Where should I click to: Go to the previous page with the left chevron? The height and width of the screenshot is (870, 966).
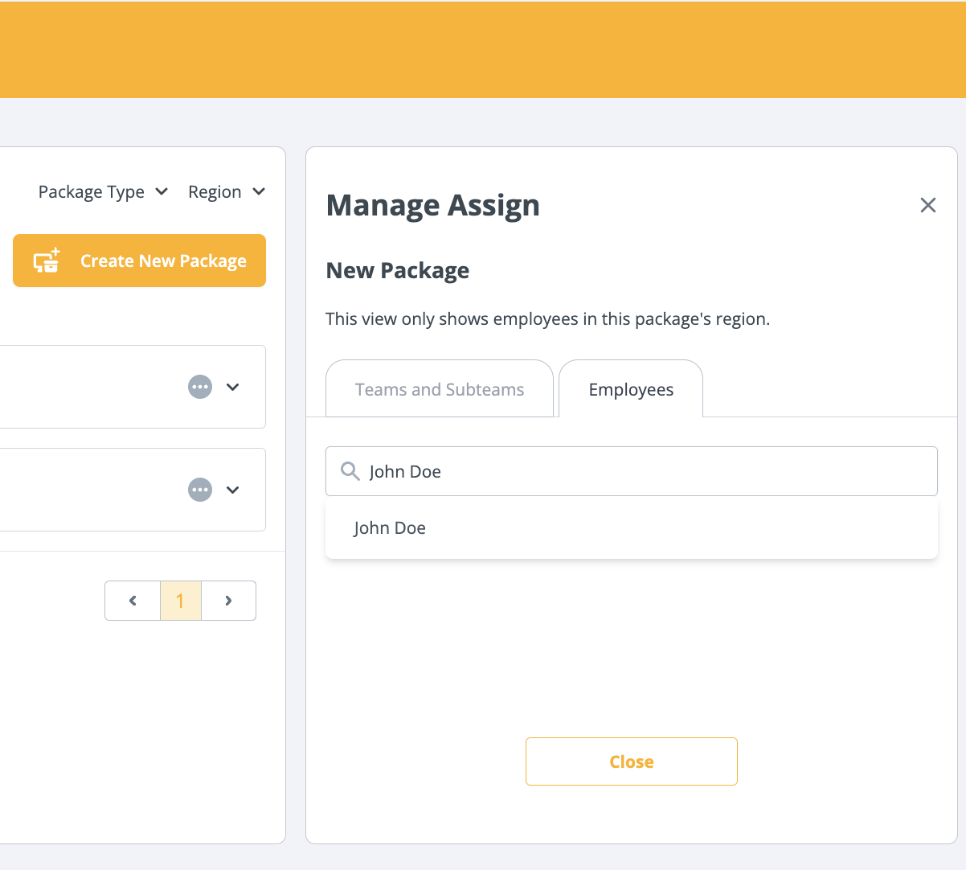pos(132,600)
